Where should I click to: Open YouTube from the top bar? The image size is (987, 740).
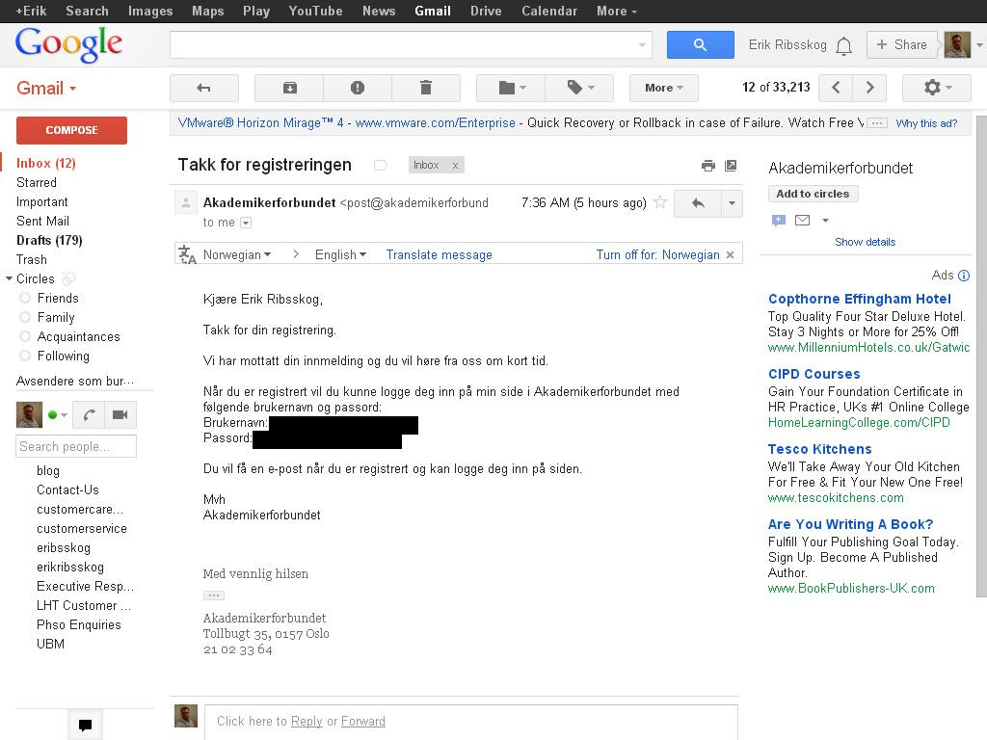pyautogui.click(x=315, y=11)
